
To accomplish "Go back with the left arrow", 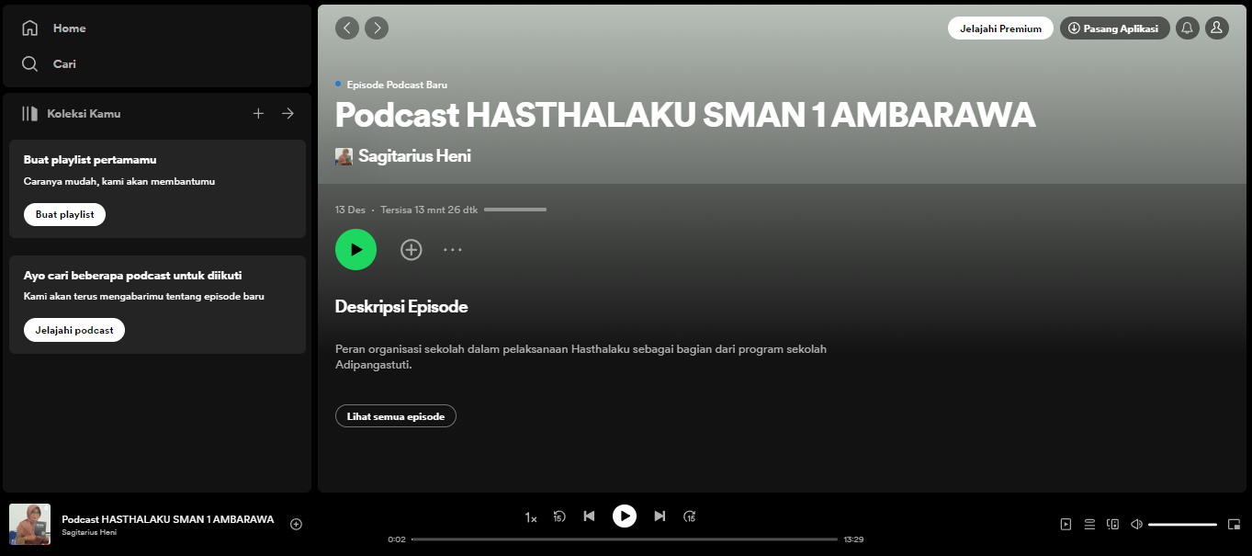I will (x=347, y=28).
